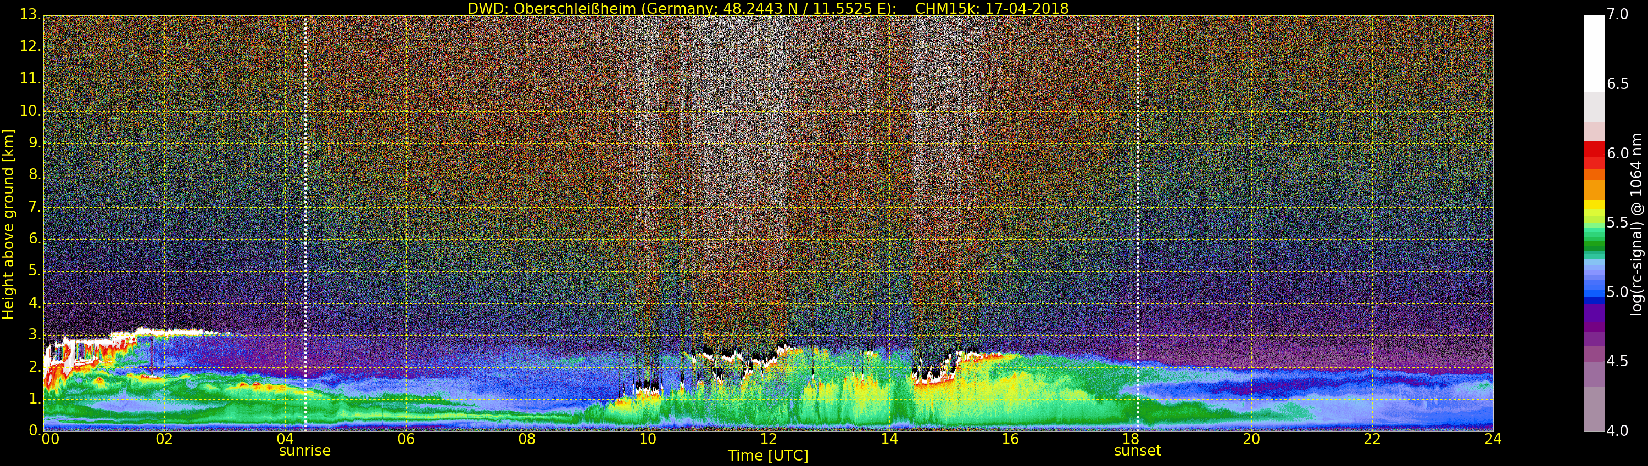
Task: Click the '0.' height axis tick label
Action: [35, 430]
